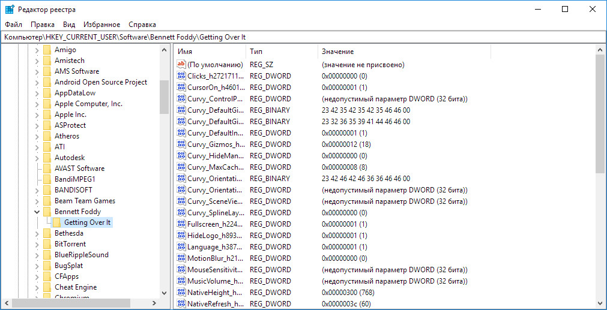Open the Файл menu

click(14, 25)
